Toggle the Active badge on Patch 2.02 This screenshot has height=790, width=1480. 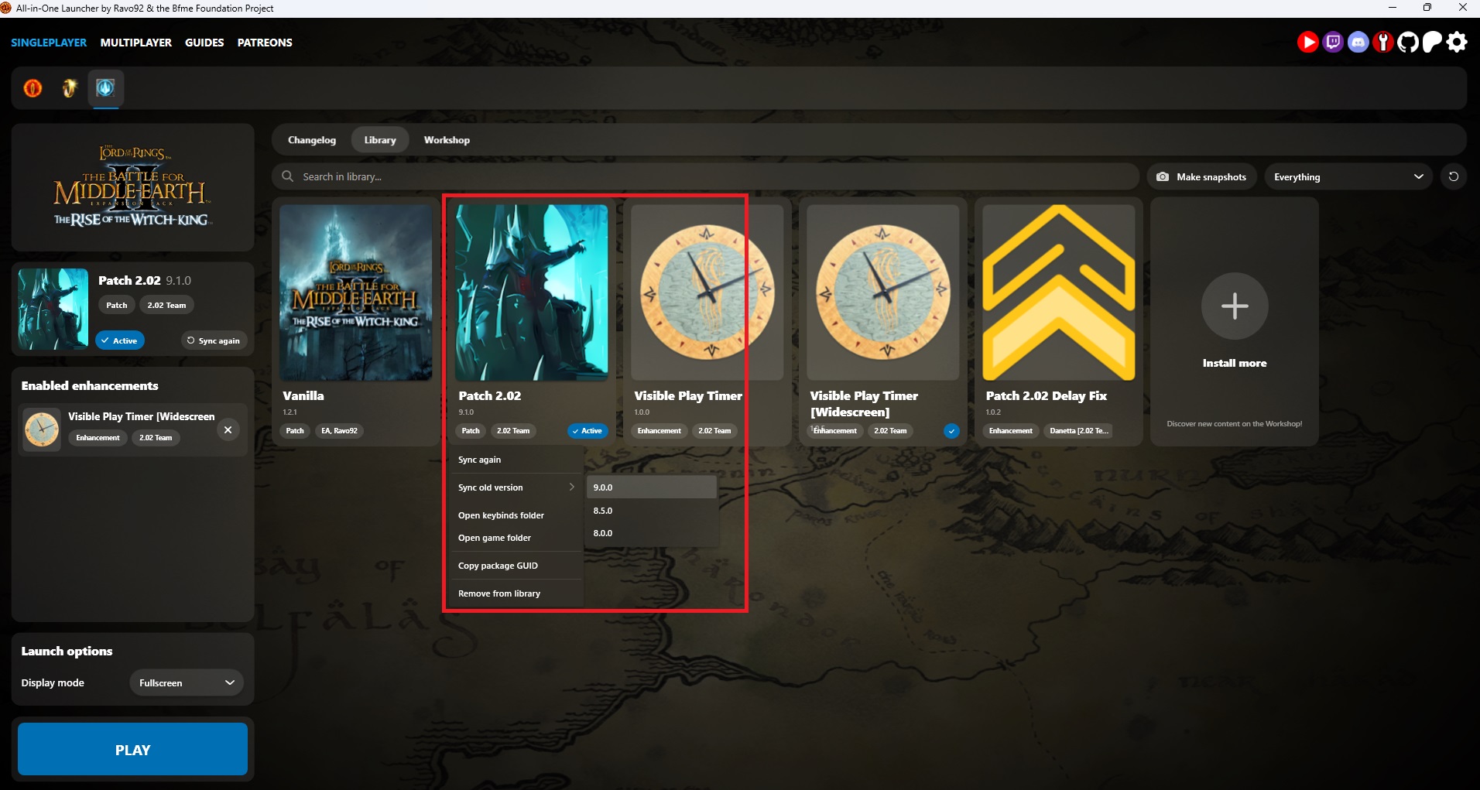[588, 431]
